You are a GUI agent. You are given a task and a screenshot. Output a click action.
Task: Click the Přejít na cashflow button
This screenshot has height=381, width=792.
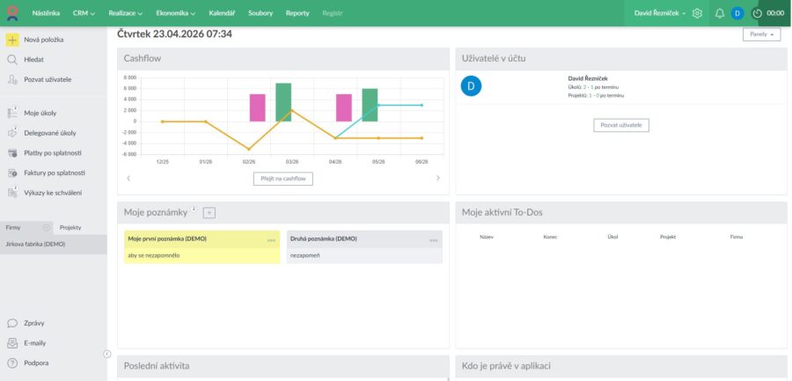click(282, 179)
